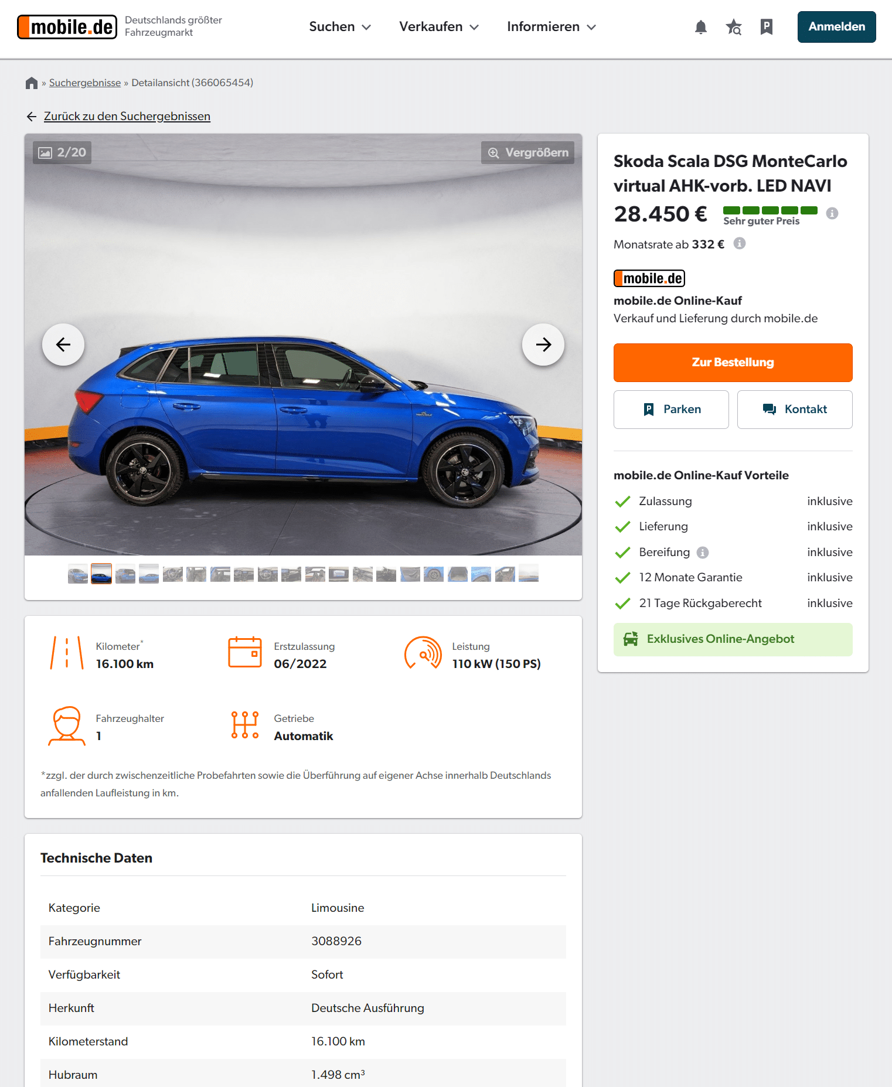Click info icon next to Sehr guter Preis
892x1087 pixels.
pos(832,213)
